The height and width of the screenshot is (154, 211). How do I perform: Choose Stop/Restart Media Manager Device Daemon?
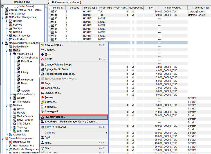(74, 122)
